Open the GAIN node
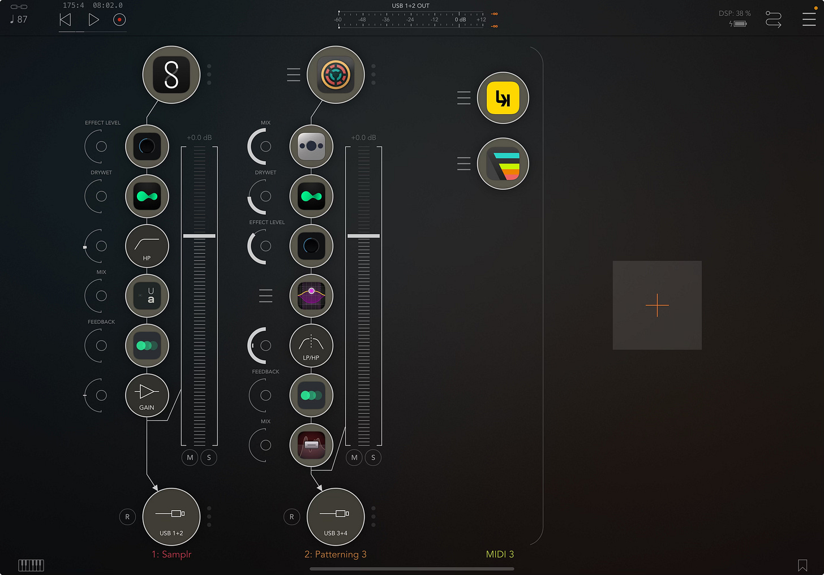 pos(147,395)
